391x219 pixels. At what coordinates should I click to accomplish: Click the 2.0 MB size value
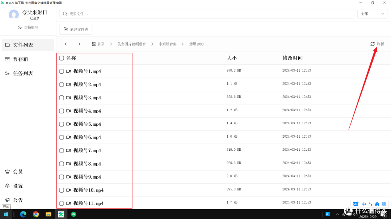[x=232, y=176]
